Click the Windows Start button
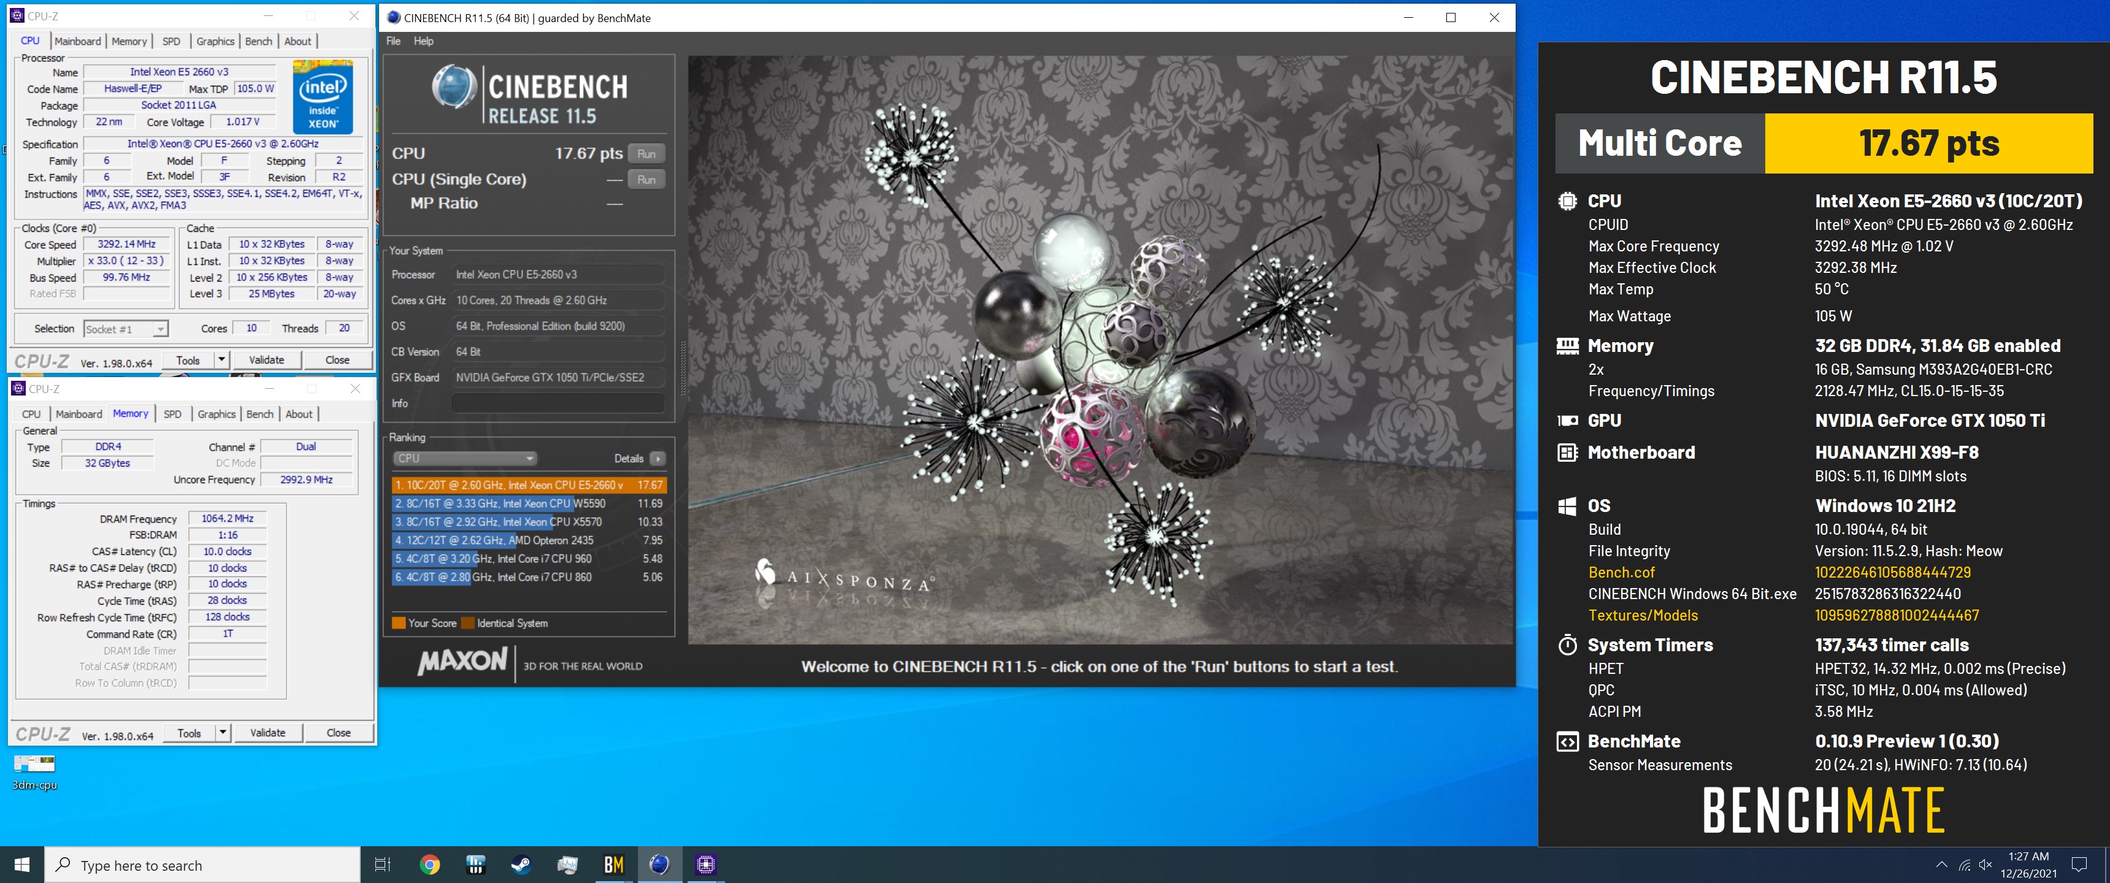 [22, 864]
